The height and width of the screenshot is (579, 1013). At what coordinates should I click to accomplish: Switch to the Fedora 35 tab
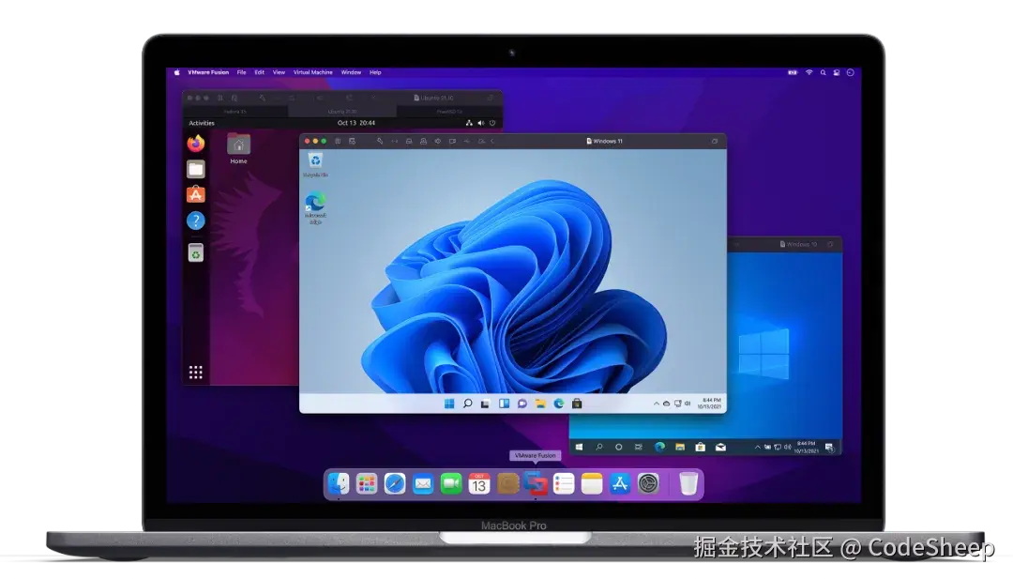tap(235, 111)
